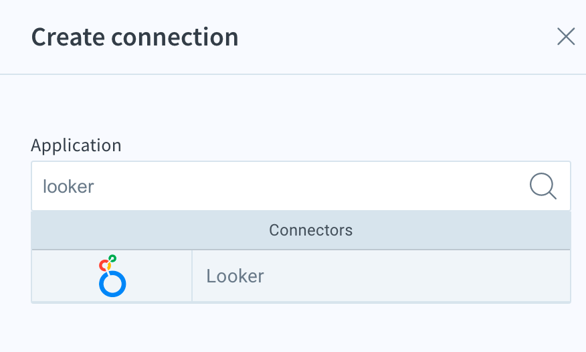
Task: Click the Looker logo icon
Action: point(112,276)
